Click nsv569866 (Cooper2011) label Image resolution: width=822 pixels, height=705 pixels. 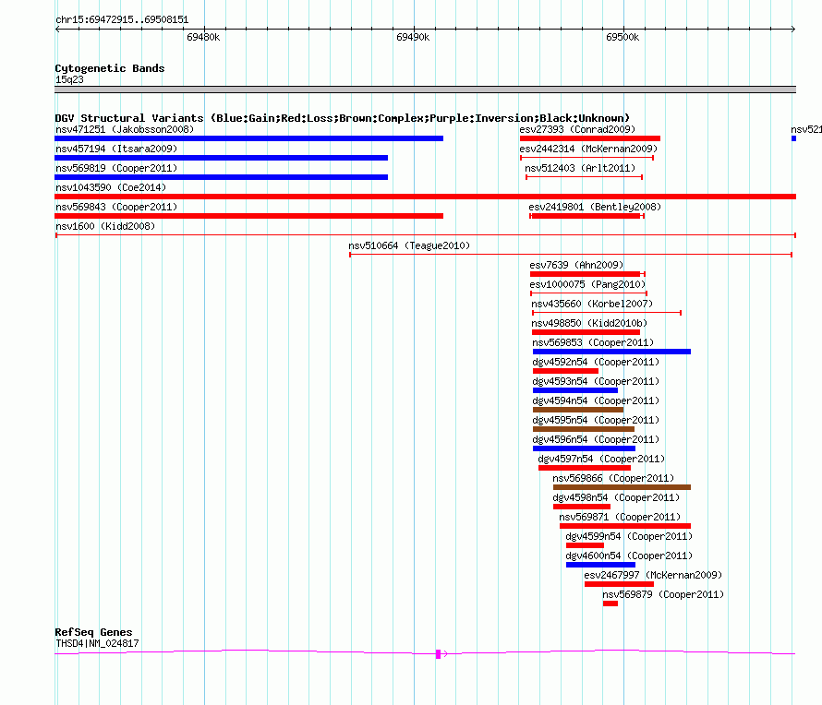pyautogui.click(x=613, y=478)
